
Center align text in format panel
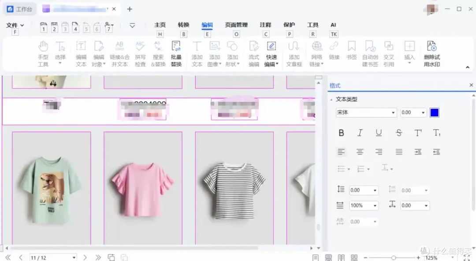360,152
